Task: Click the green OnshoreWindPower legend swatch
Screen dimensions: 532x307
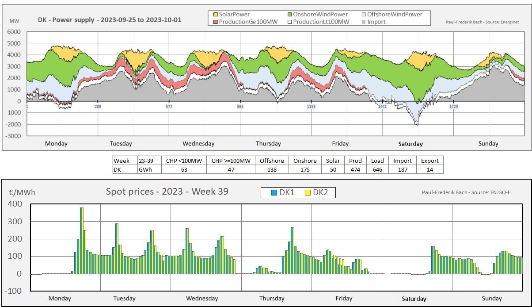Action: point(289,15)
